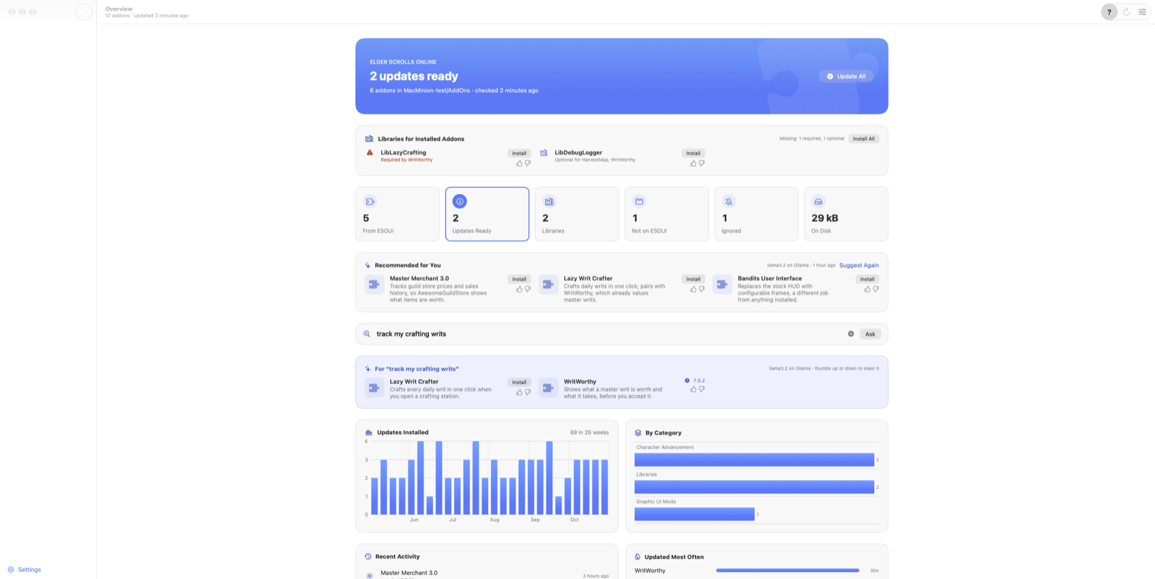Click the Bandits User Interface puzzle icon
This screenshot has height=579, width=1155.
[722, 284]
